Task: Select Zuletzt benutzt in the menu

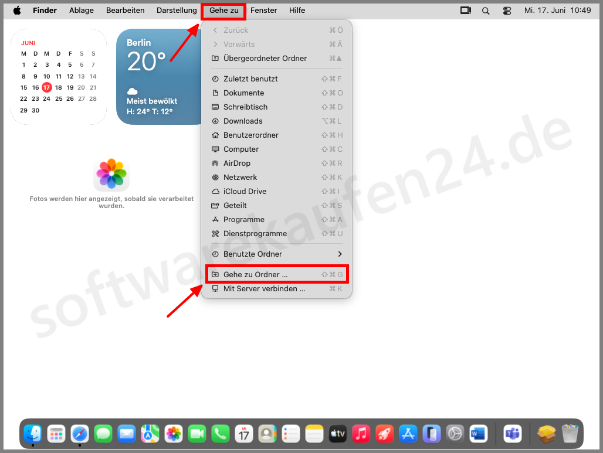Action: point(276,79)
